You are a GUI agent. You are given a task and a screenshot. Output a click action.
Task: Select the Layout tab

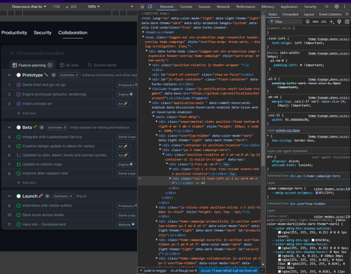tap(309, 14)
